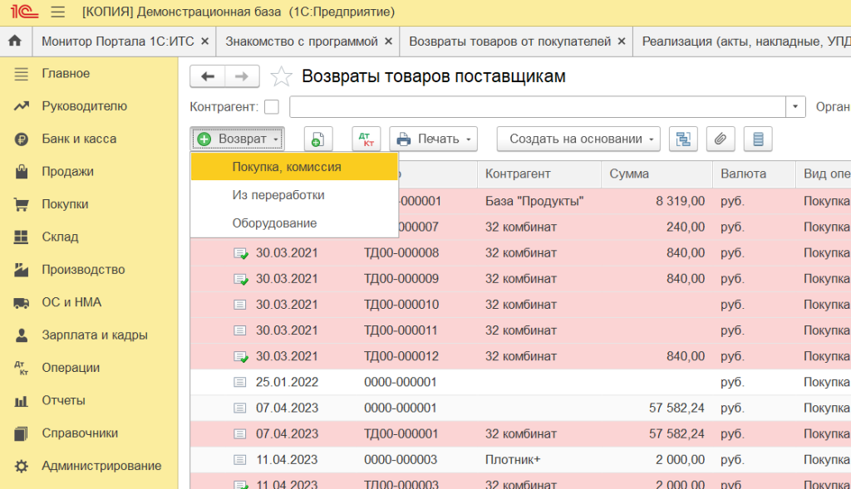
Task: Click the list report icon in toolbar
Action: (758, 139)
